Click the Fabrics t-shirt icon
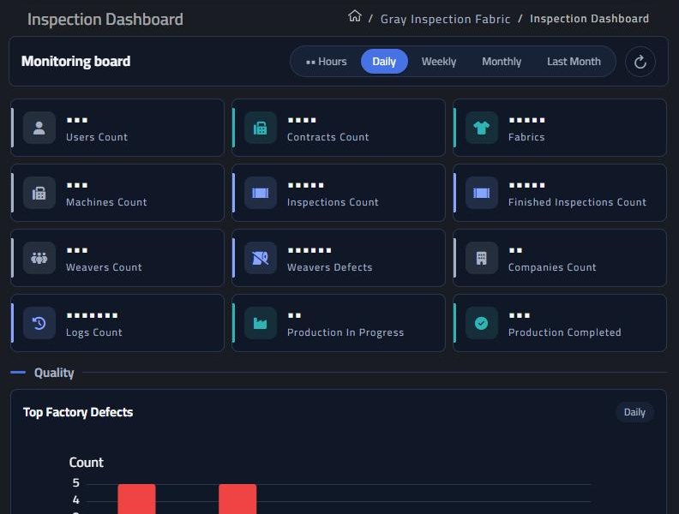 [x=482, y=128]
